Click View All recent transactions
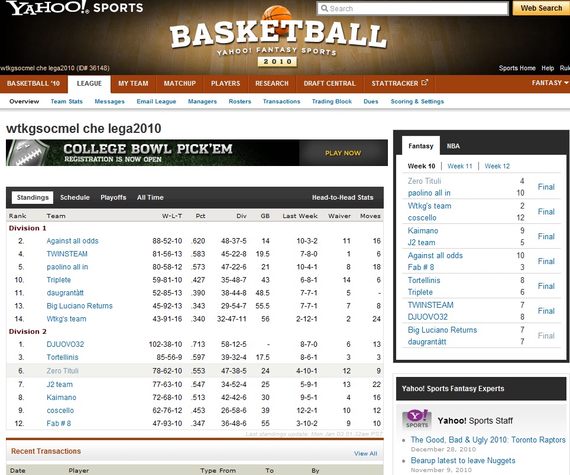570x475 pixels. (x=365, y=454)
